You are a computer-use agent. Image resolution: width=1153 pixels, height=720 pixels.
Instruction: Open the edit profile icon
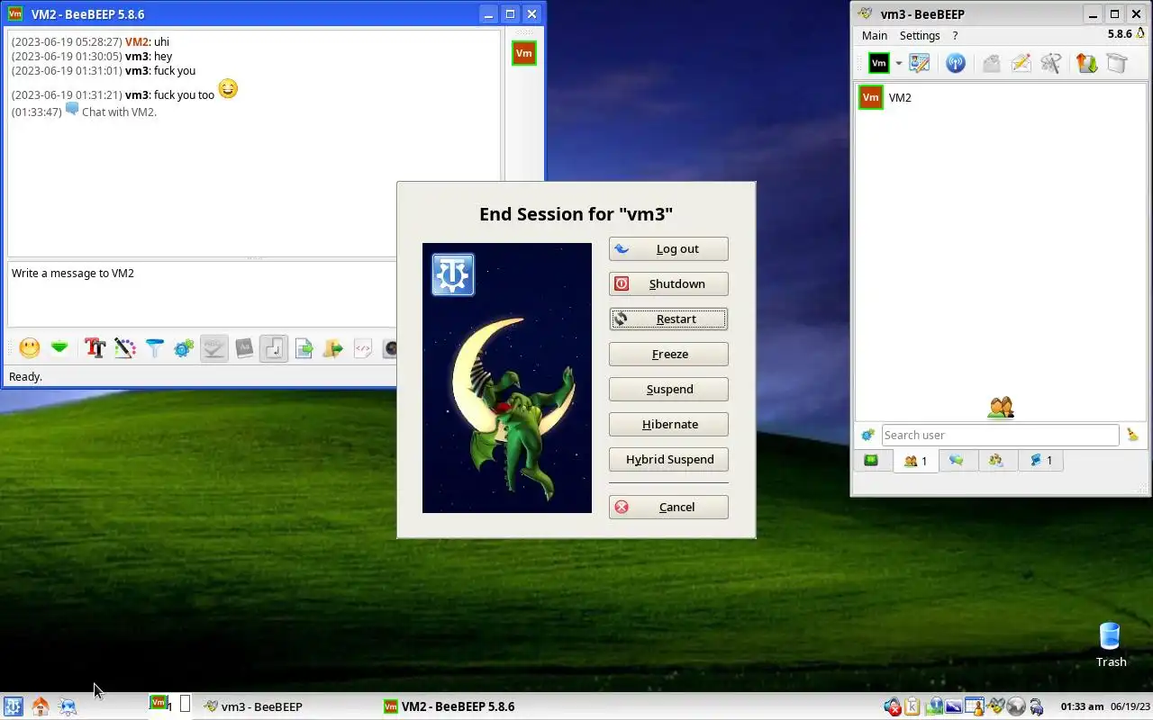click(x=919, y=63)
